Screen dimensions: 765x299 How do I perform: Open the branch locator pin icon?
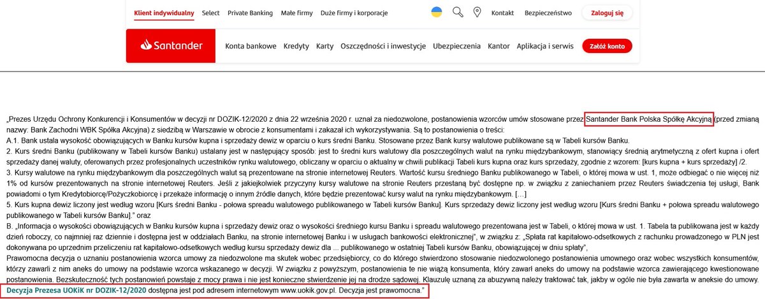pyautogui.click(x=477, y=13)
